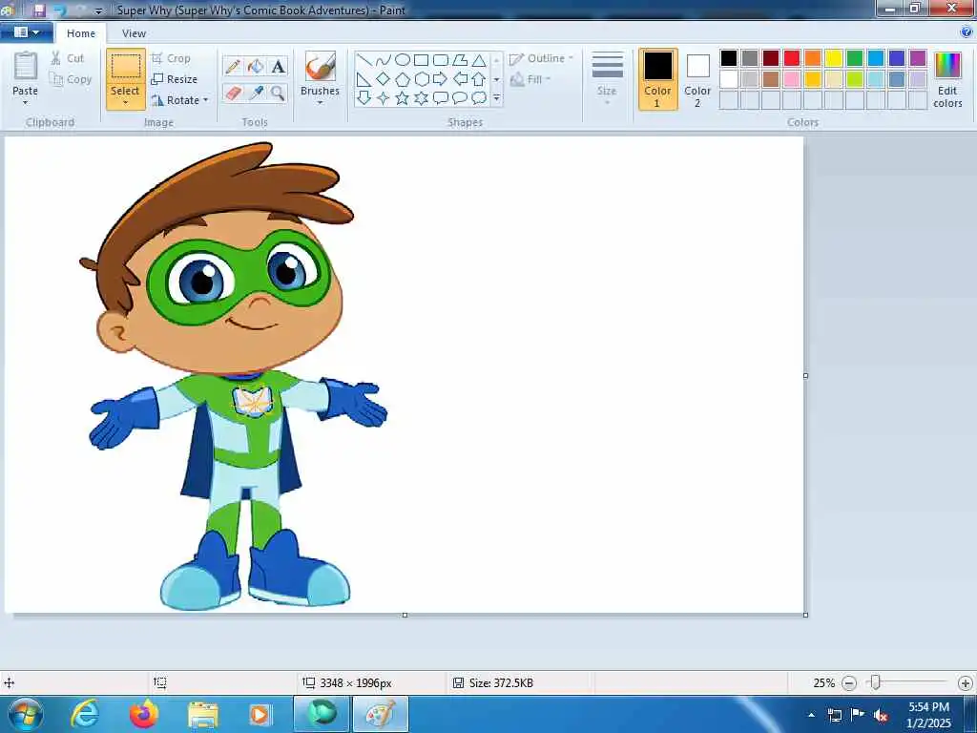Open the shape Outline dropdown
This screenshot has height=733, width=977.
click(541, 58)
